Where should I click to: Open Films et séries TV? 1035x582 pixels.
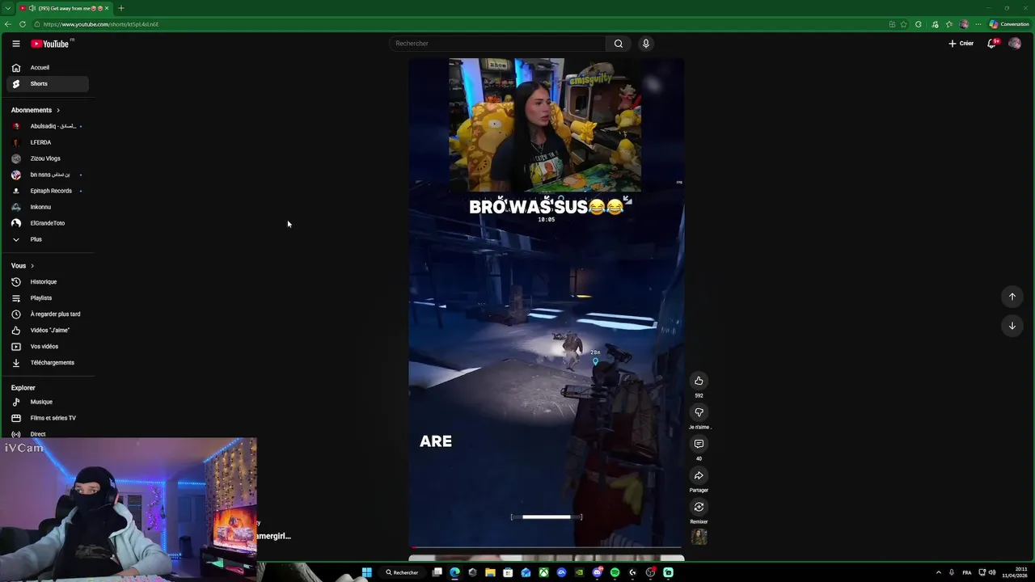click(48, 418)
